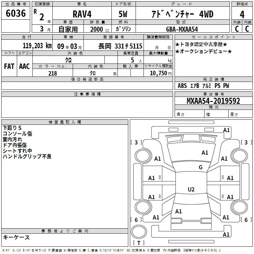Screen dimensions: 254x254
Task: Select vehicle history 自家用
Action: [x=68, y=29]
